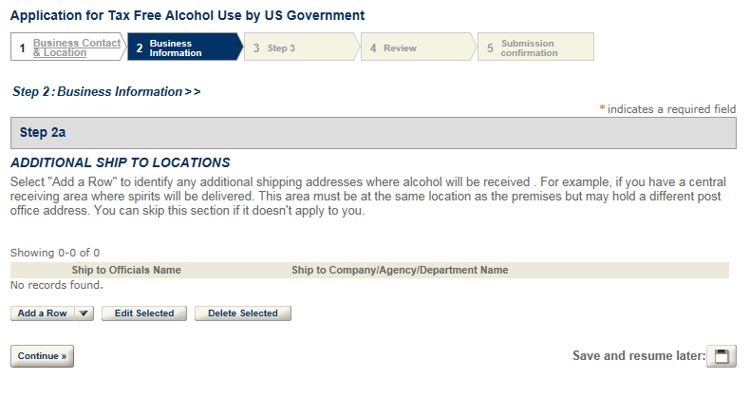This screenshot has height=398, width=750.
Task: Click the Delete Selected button
Action: coord(243,313)
